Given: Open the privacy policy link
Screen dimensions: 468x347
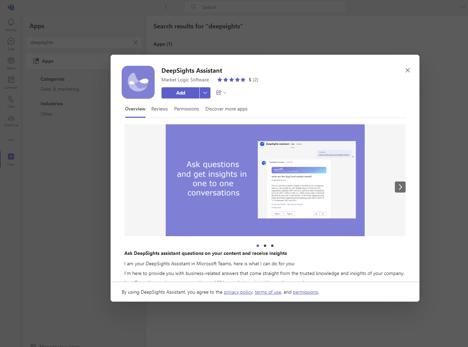Looking at the screenshot, I should 238,292.
